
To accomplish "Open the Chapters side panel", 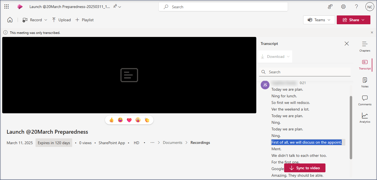I will pyautogui.click(x=365, y=46).
